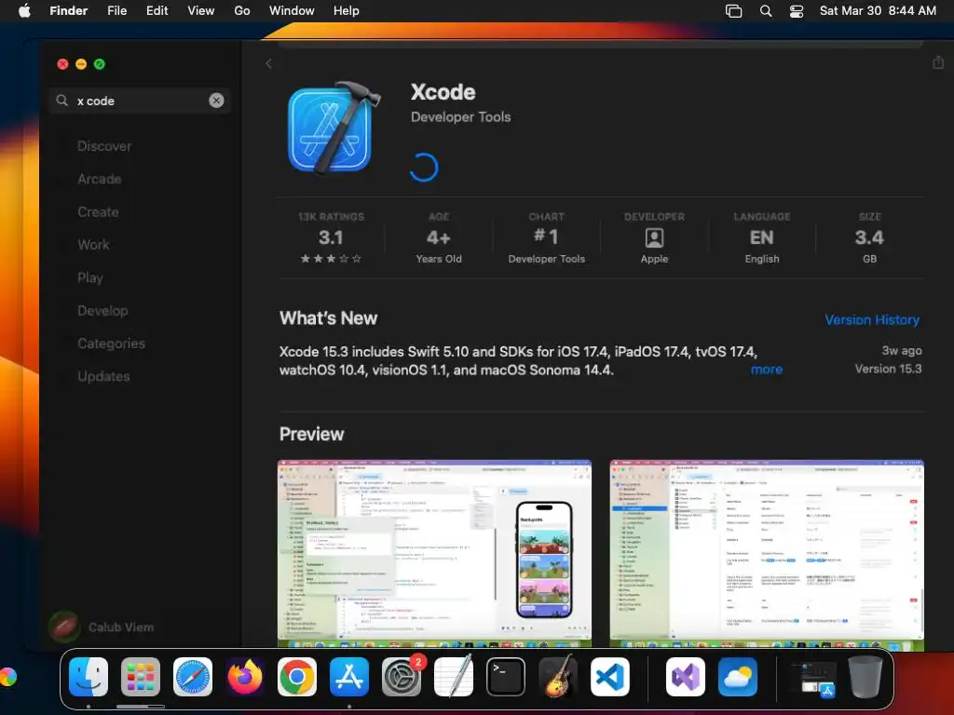Viewport: 954px width, 715px height.
Task: Launch Visual Studio from the Dock
Action: (x=686, y=677)
